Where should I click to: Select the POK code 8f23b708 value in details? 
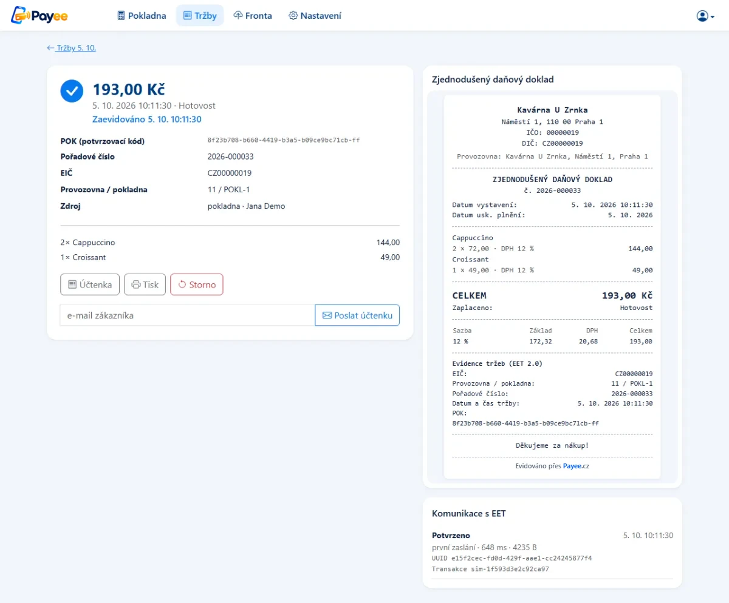coord(284,140)
